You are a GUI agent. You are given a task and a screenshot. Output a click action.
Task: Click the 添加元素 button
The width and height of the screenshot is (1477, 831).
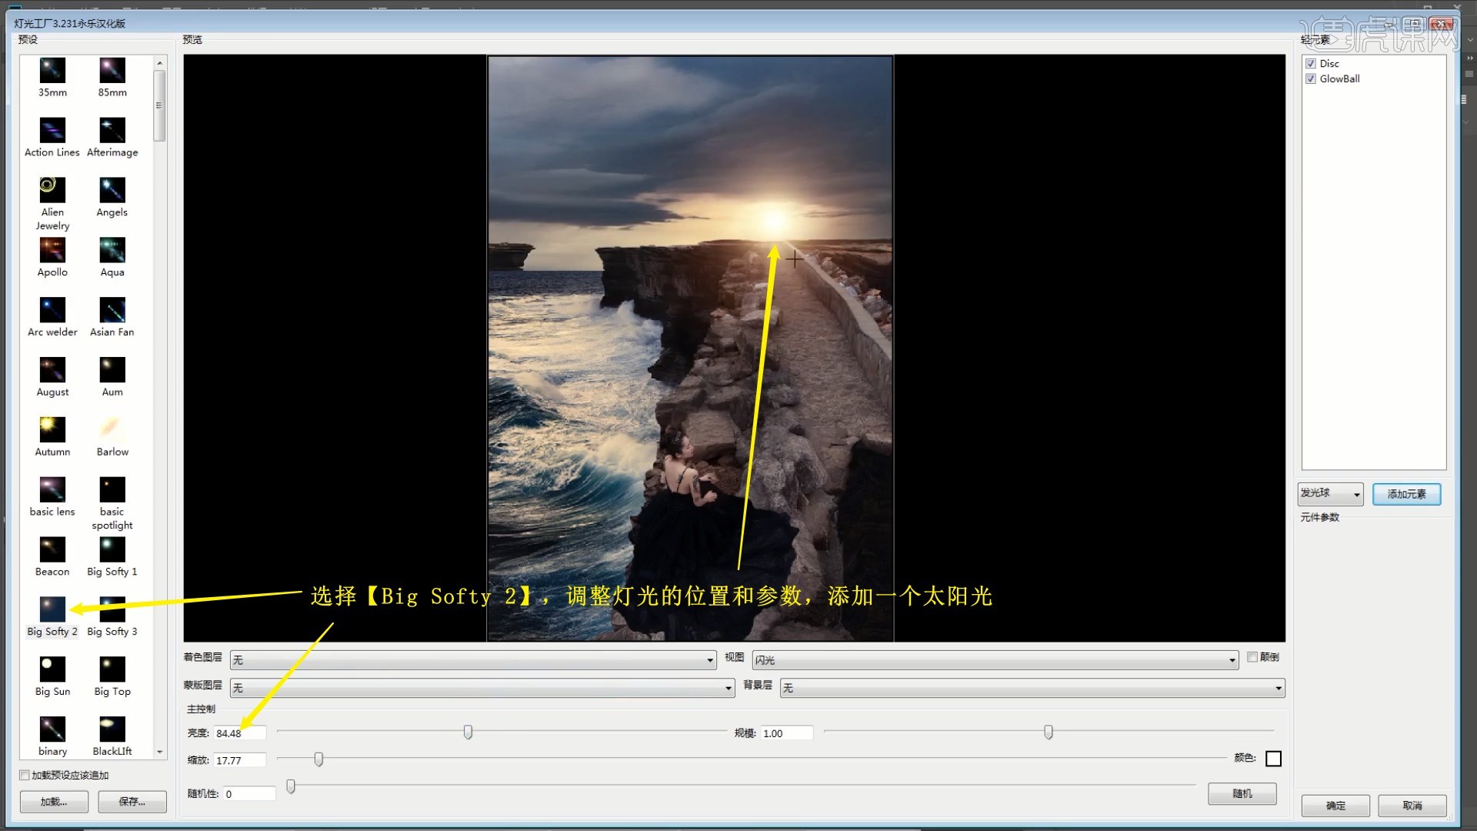coord(1406,494)
